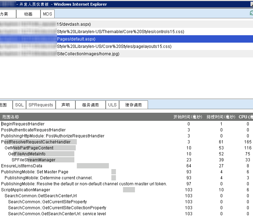The image size is (253, 217).
Task: Select the controls15.css request row
Action: tap(126, 32)
